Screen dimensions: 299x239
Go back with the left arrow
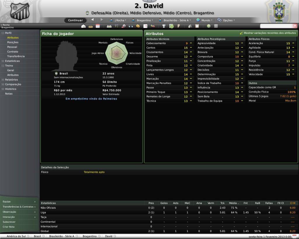pos(93,20)
